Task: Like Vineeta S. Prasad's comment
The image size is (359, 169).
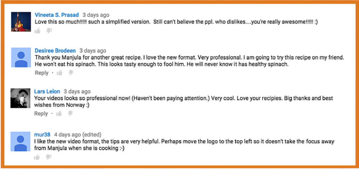Action: (x=37, y=31)
